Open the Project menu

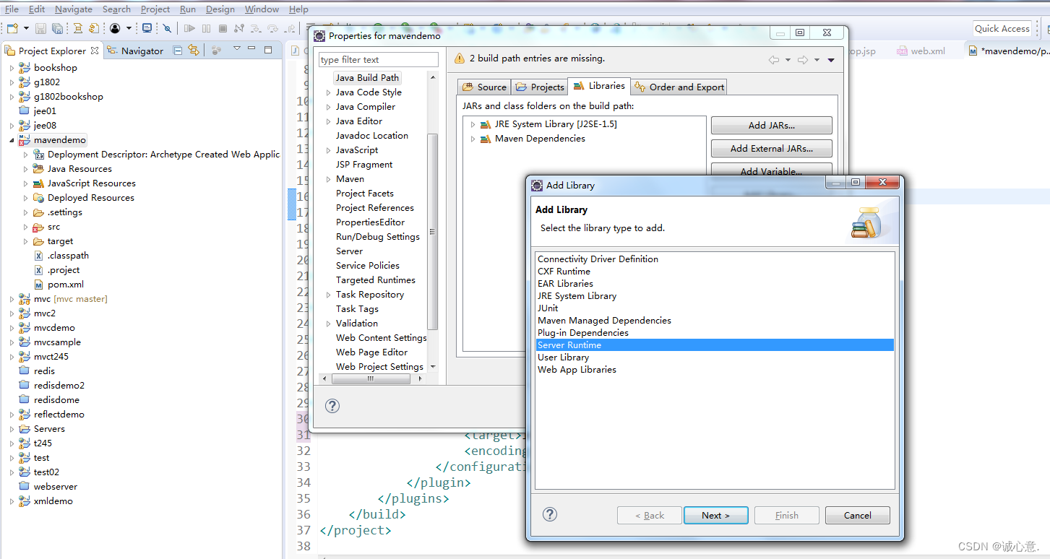click(x=155, y=9)
